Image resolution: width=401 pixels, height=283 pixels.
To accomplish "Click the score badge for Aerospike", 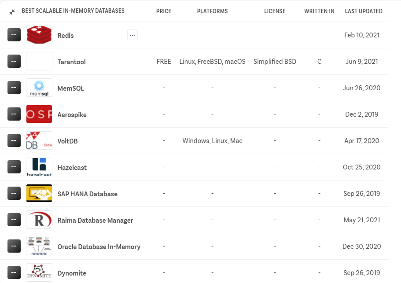I will [x=14, y=114].
